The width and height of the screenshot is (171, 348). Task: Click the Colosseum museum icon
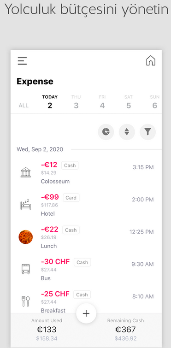tap(26, 172)
